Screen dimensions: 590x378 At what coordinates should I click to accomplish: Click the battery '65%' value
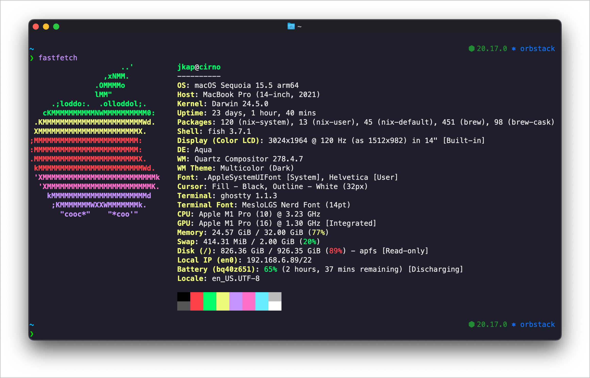pyautogui.click(x=270, y=269)
